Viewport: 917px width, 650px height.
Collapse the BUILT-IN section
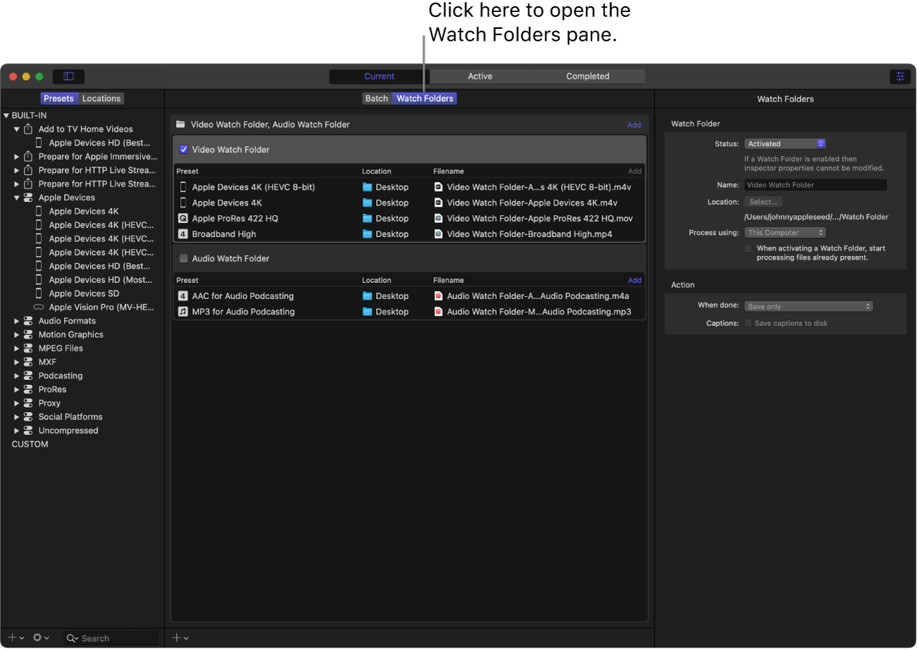pyautogui.click(x=6, y=115)
